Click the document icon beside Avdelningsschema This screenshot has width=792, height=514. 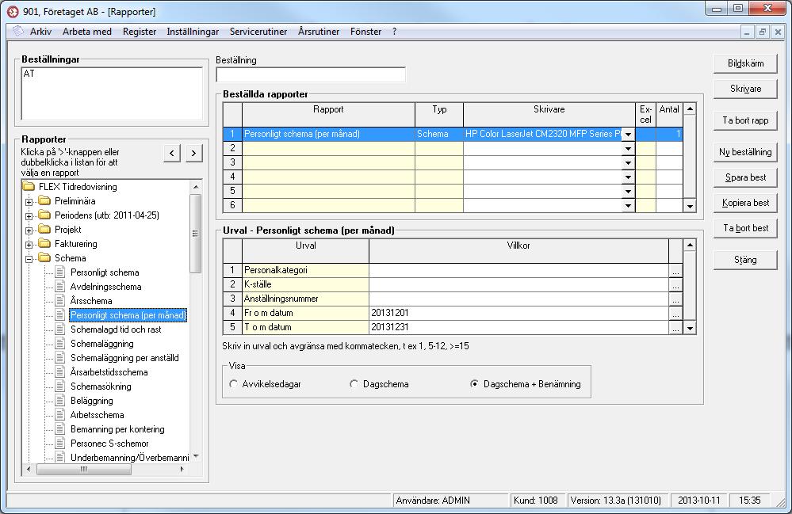[60, 287]
